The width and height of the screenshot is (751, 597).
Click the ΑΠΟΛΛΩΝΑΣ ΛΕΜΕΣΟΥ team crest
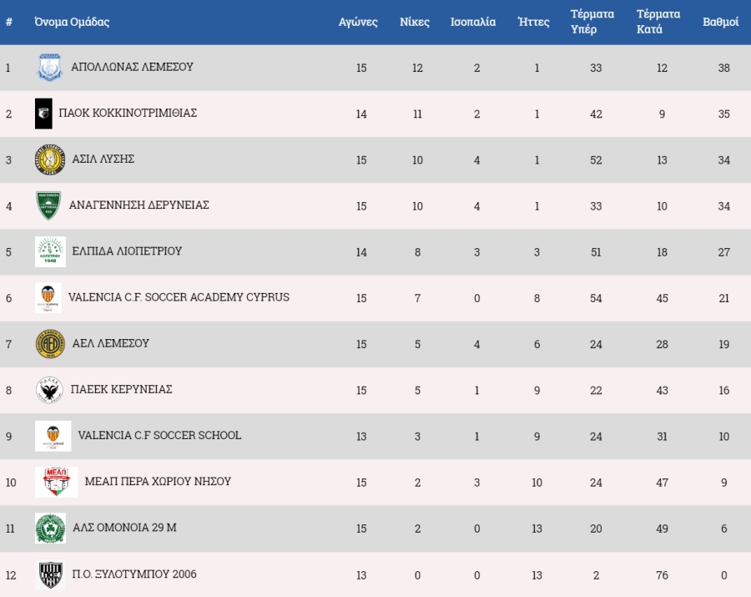tap(50, 67)
